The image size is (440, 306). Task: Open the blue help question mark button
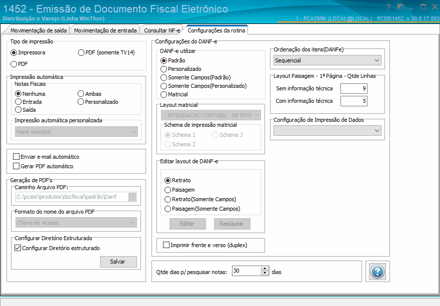click(377, 272)
